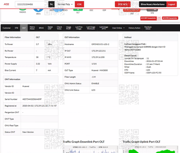Select the green OLT device icon
The width and height of the screenshot is (180, 153).
[78, 10]
